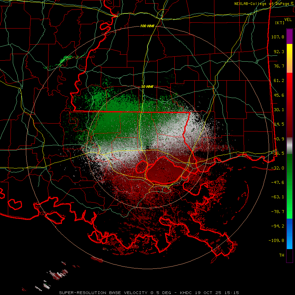Click the 61.2 value on velocity scale
The height and width of the screenshot is (295, 295).
click(279, 81)
